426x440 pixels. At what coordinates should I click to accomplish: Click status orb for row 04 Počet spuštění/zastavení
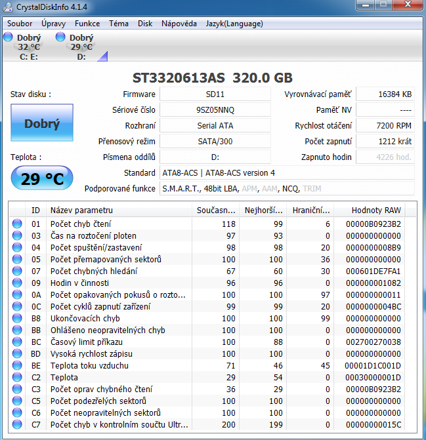click(x=17, y=247)
